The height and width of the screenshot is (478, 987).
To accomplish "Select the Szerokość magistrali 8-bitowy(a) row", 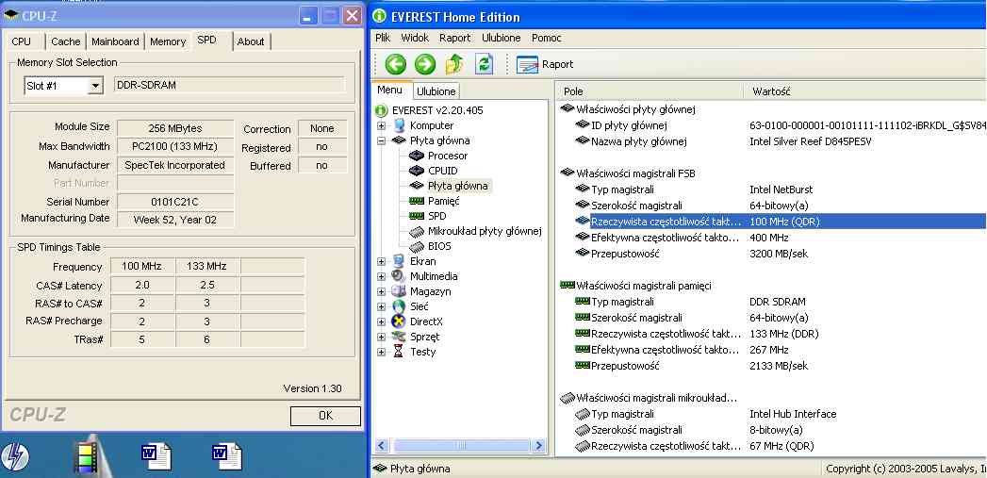I will [x=772, y=430].
